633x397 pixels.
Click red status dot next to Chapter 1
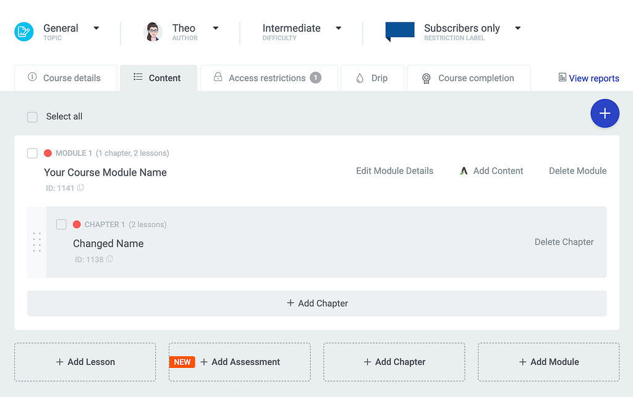click(77, 224)
